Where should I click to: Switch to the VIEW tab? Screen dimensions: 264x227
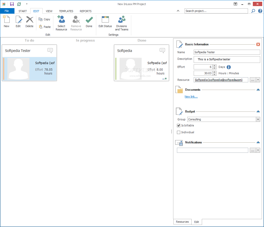tap(49, 11)
